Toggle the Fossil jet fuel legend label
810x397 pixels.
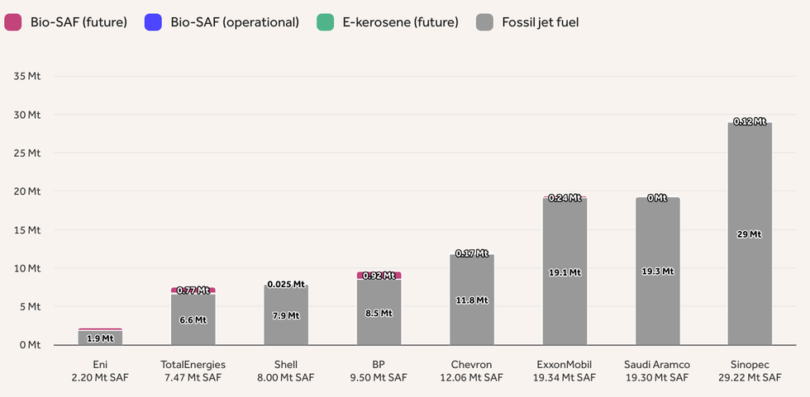[540, 22]
